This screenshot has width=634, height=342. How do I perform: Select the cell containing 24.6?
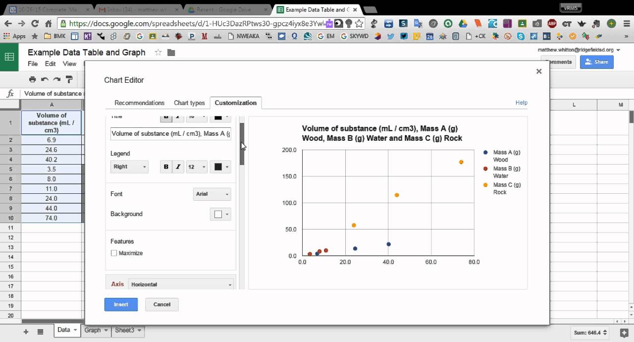[52, 150]
